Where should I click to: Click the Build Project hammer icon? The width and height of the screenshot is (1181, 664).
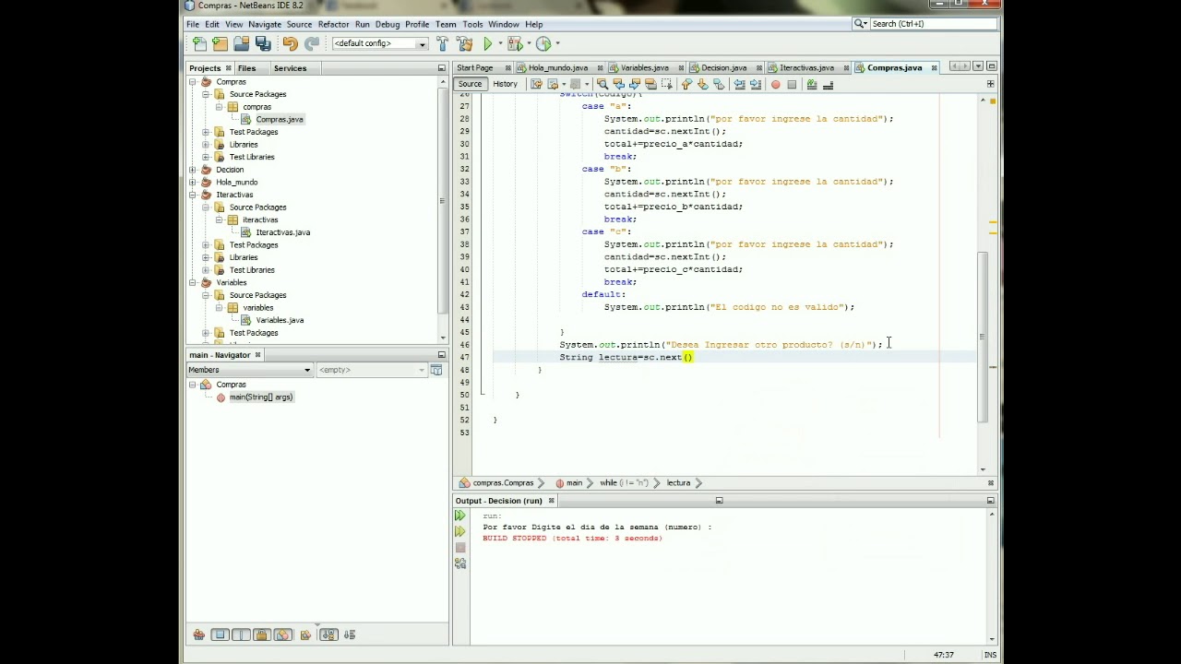click(442, 43)
